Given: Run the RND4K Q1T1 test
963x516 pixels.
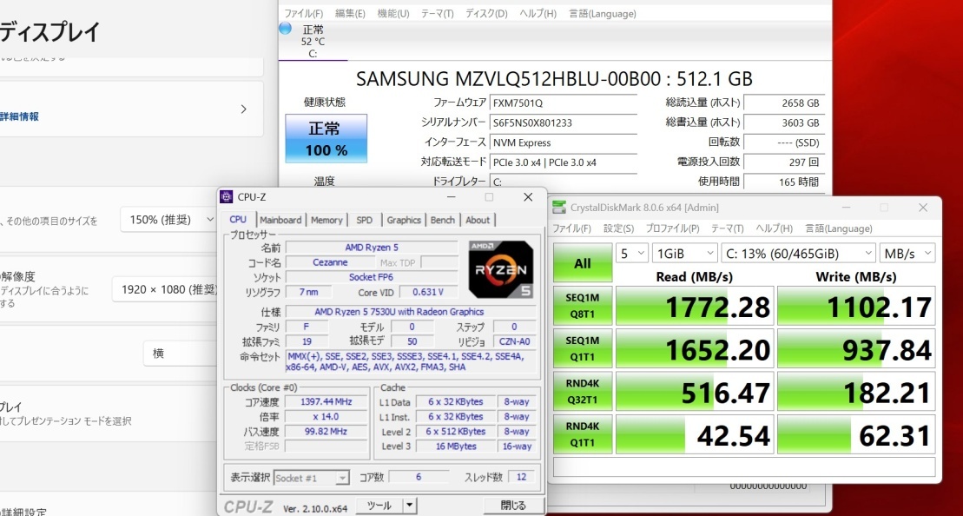Looking at the screenshot, I should pyautogui.click(x=582, y=434).
